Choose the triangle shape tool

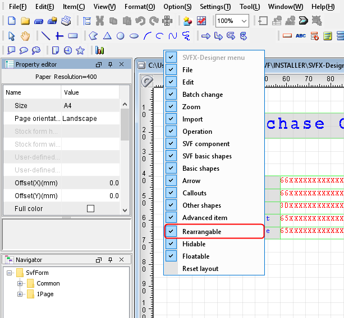click(107, 36)
